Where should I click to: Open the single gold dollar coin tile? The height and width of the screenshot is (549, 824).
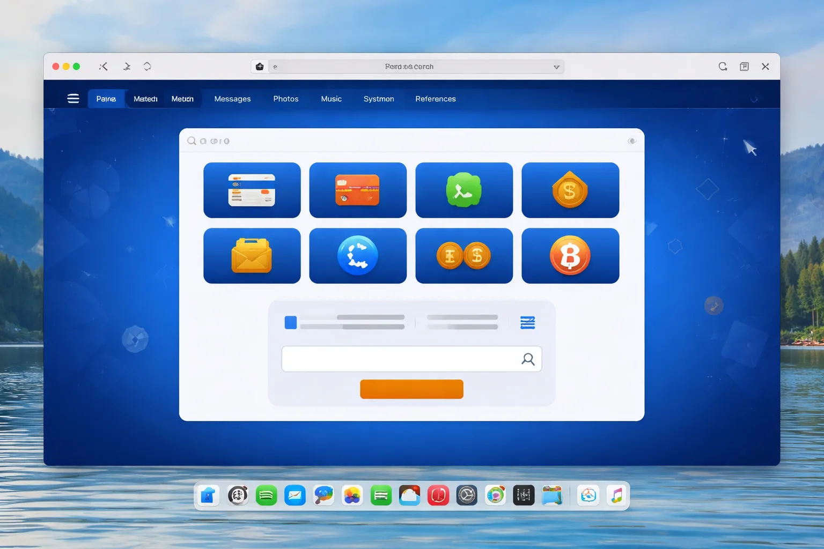coord(570,190)
